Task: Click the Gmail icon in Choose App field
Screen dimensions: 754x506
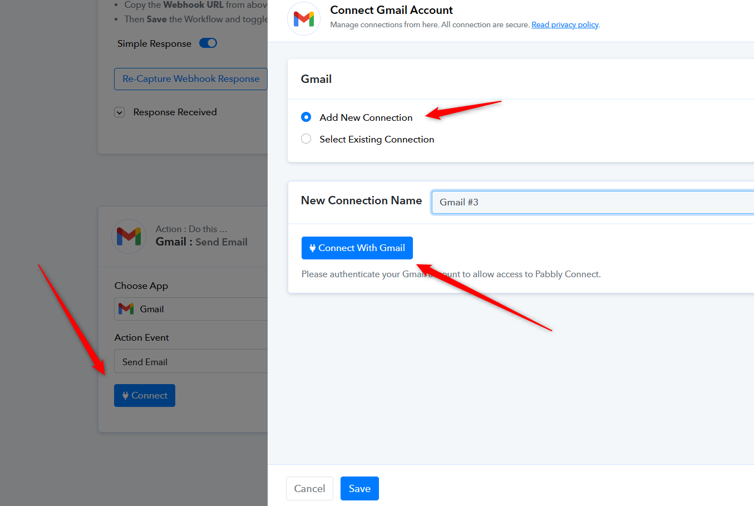Action: [126, 308]
